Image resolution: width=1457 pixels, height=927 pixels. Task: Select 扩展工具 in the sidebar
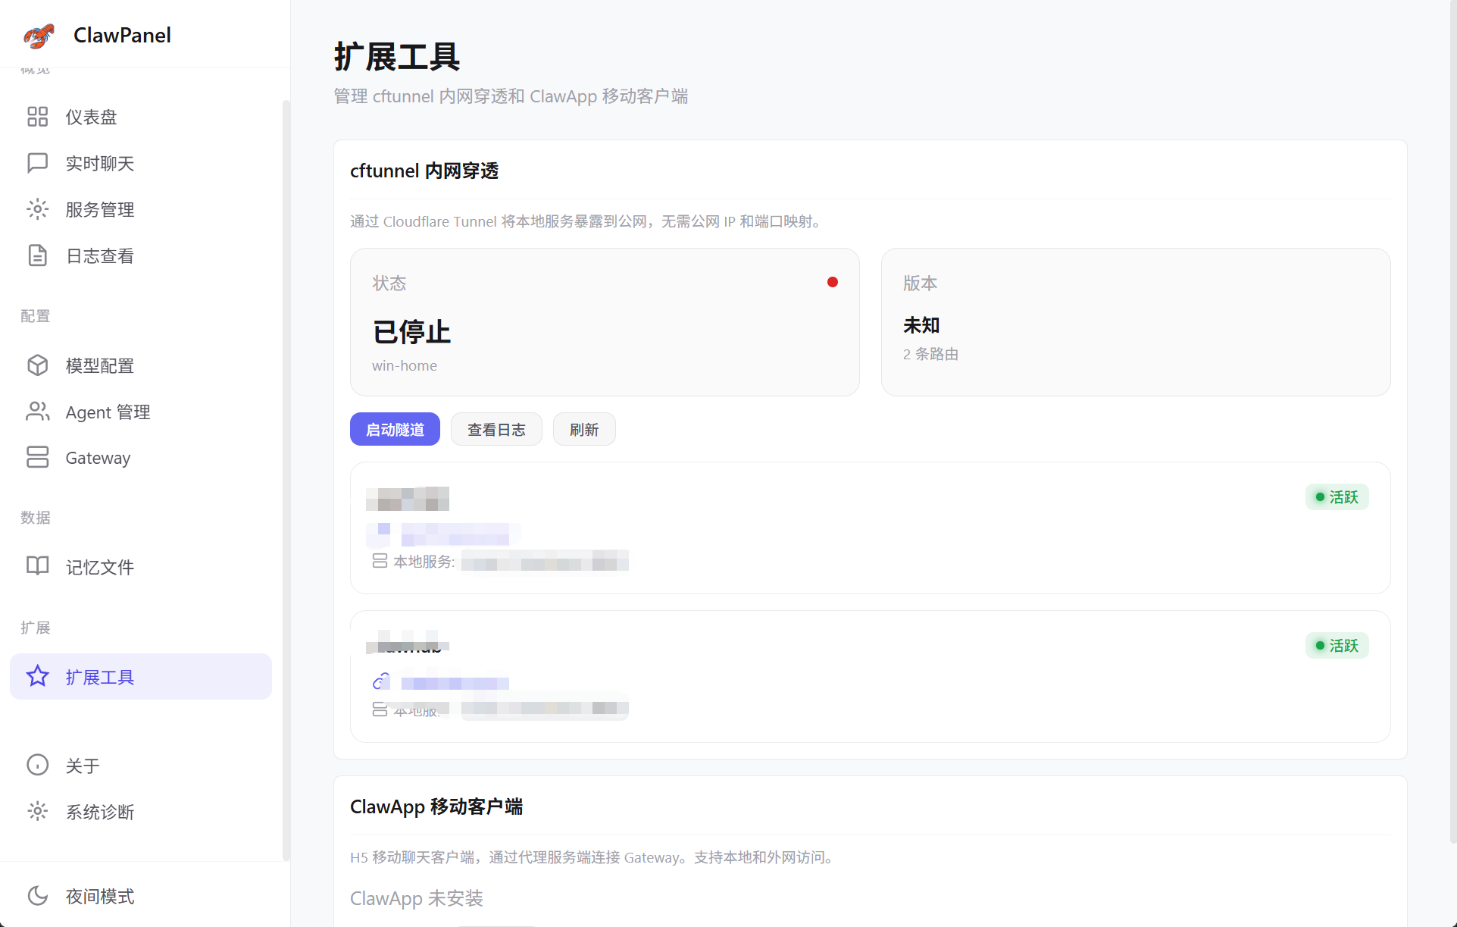tap(101, 677)
